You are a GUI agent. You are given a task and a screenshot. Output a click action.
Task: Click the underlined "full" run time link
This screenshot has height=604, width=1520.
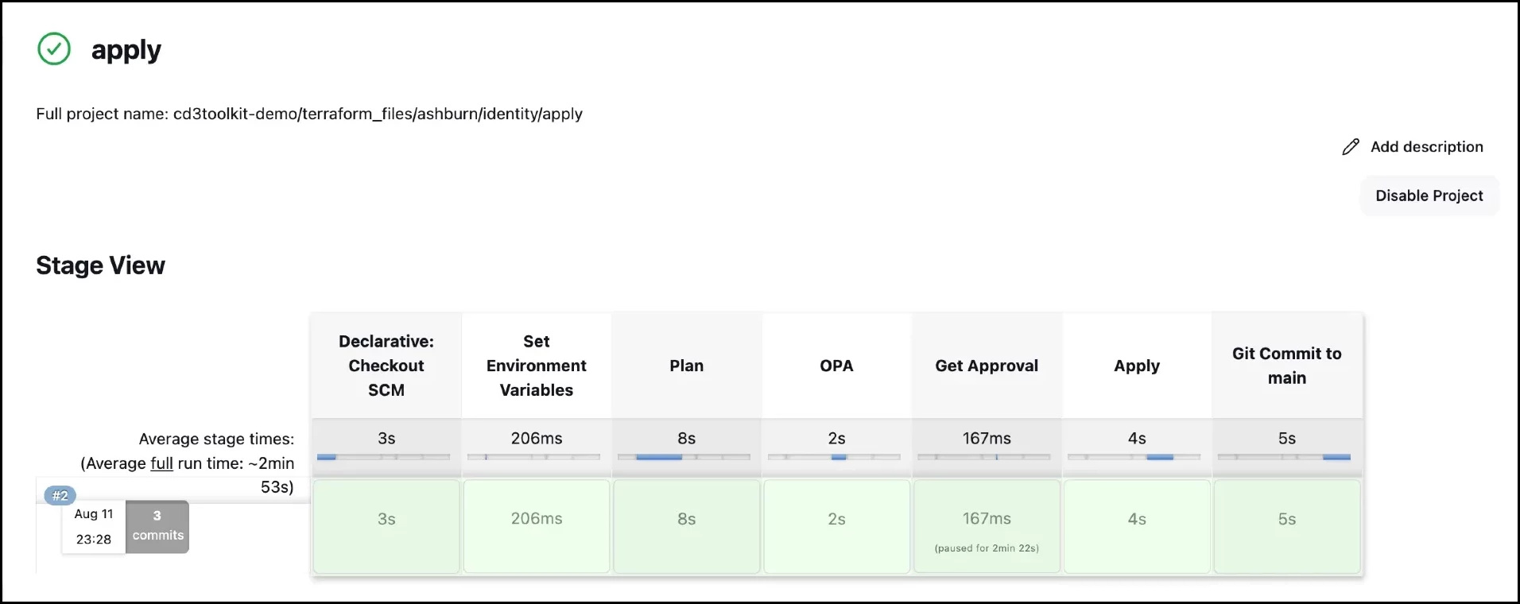pyautogui.click(x=161, y=463)
